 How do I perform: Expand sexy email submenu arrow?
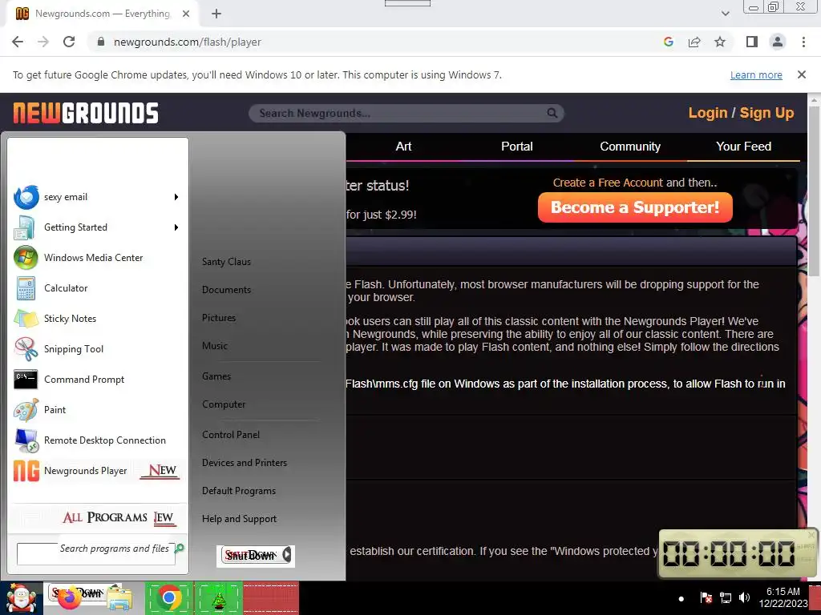click(x=176, y=197)
